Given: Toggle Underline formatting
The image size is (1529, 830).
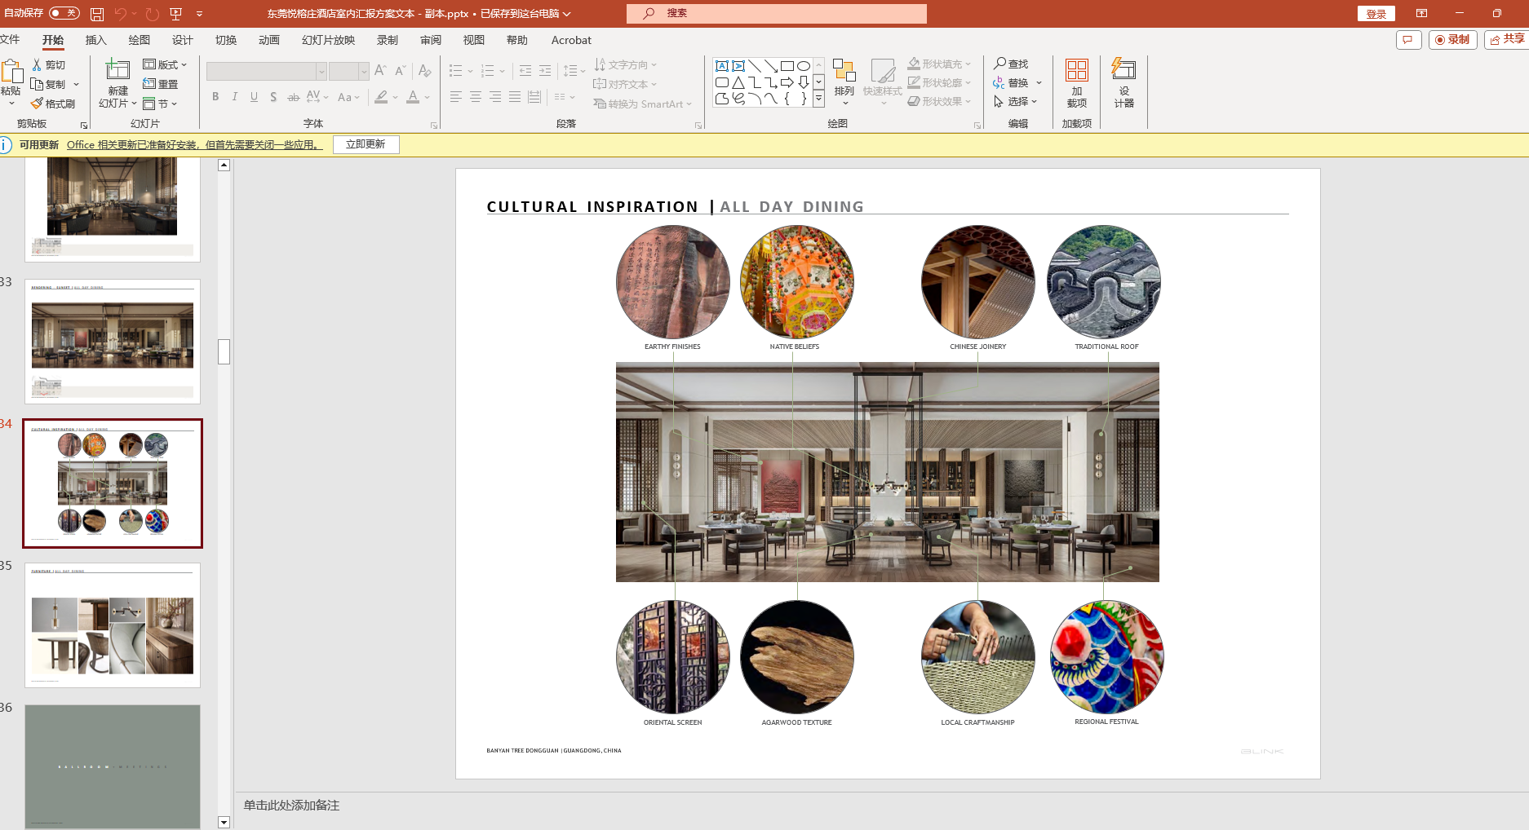Looking at the screenshot, I should pos(255,97).
